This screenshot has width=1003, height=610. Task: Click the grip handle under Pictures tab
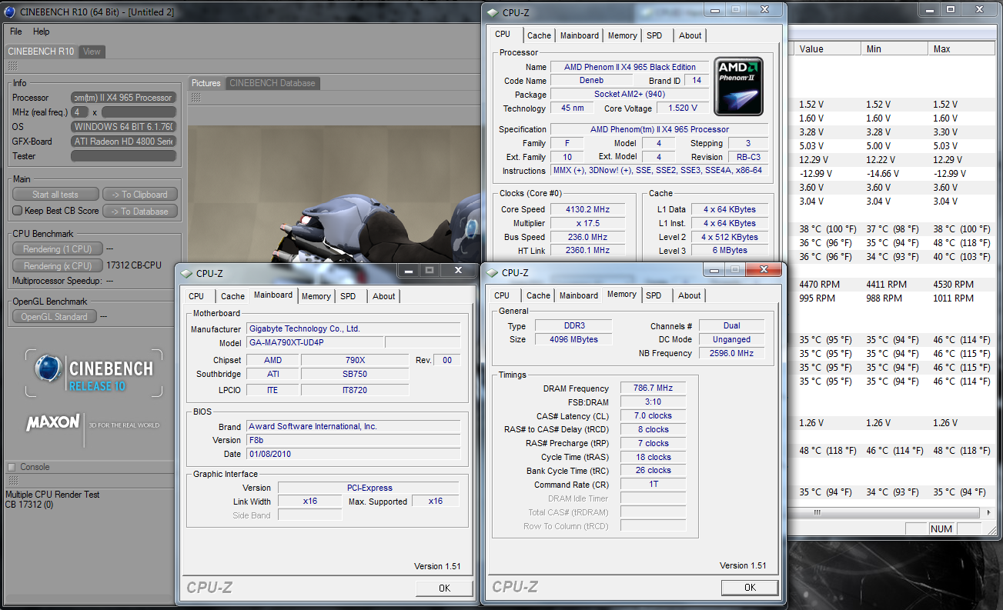pyautogui.click(x=196, y=98)
